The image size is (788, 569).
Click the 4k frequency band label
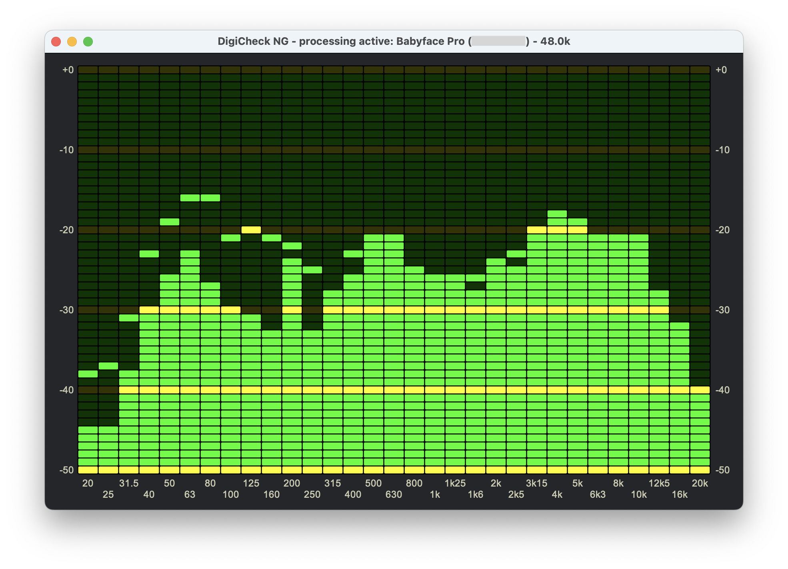pos(557,495)
